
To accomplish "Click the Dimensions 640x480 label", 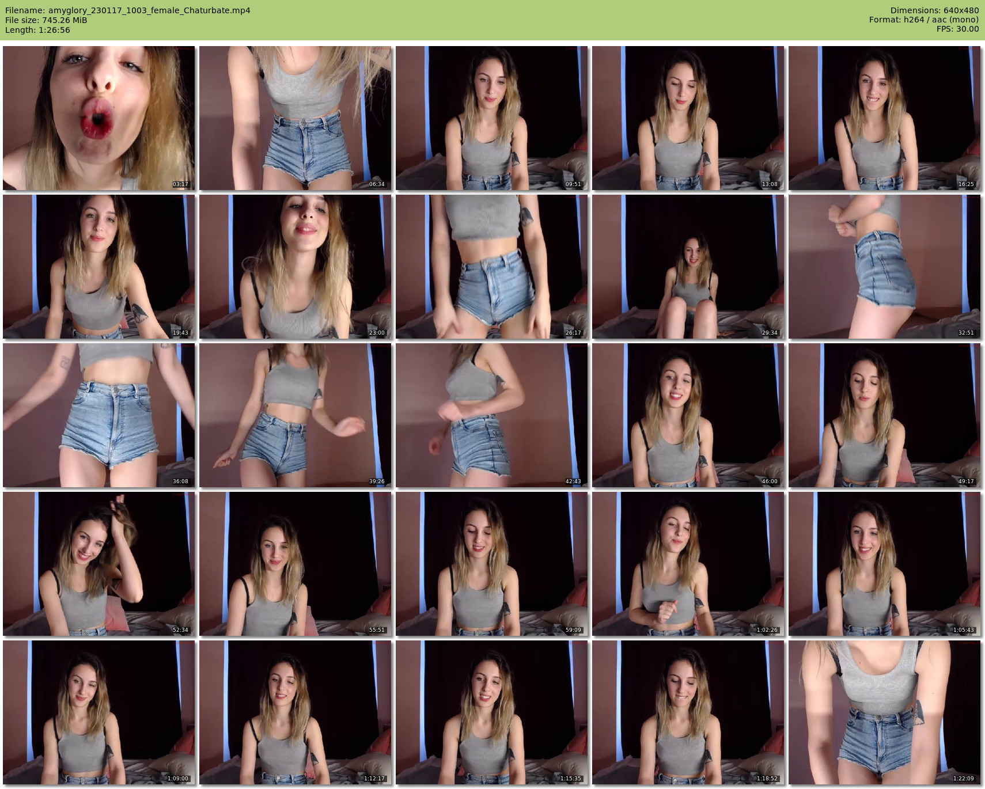I will [x=934, y=10].
